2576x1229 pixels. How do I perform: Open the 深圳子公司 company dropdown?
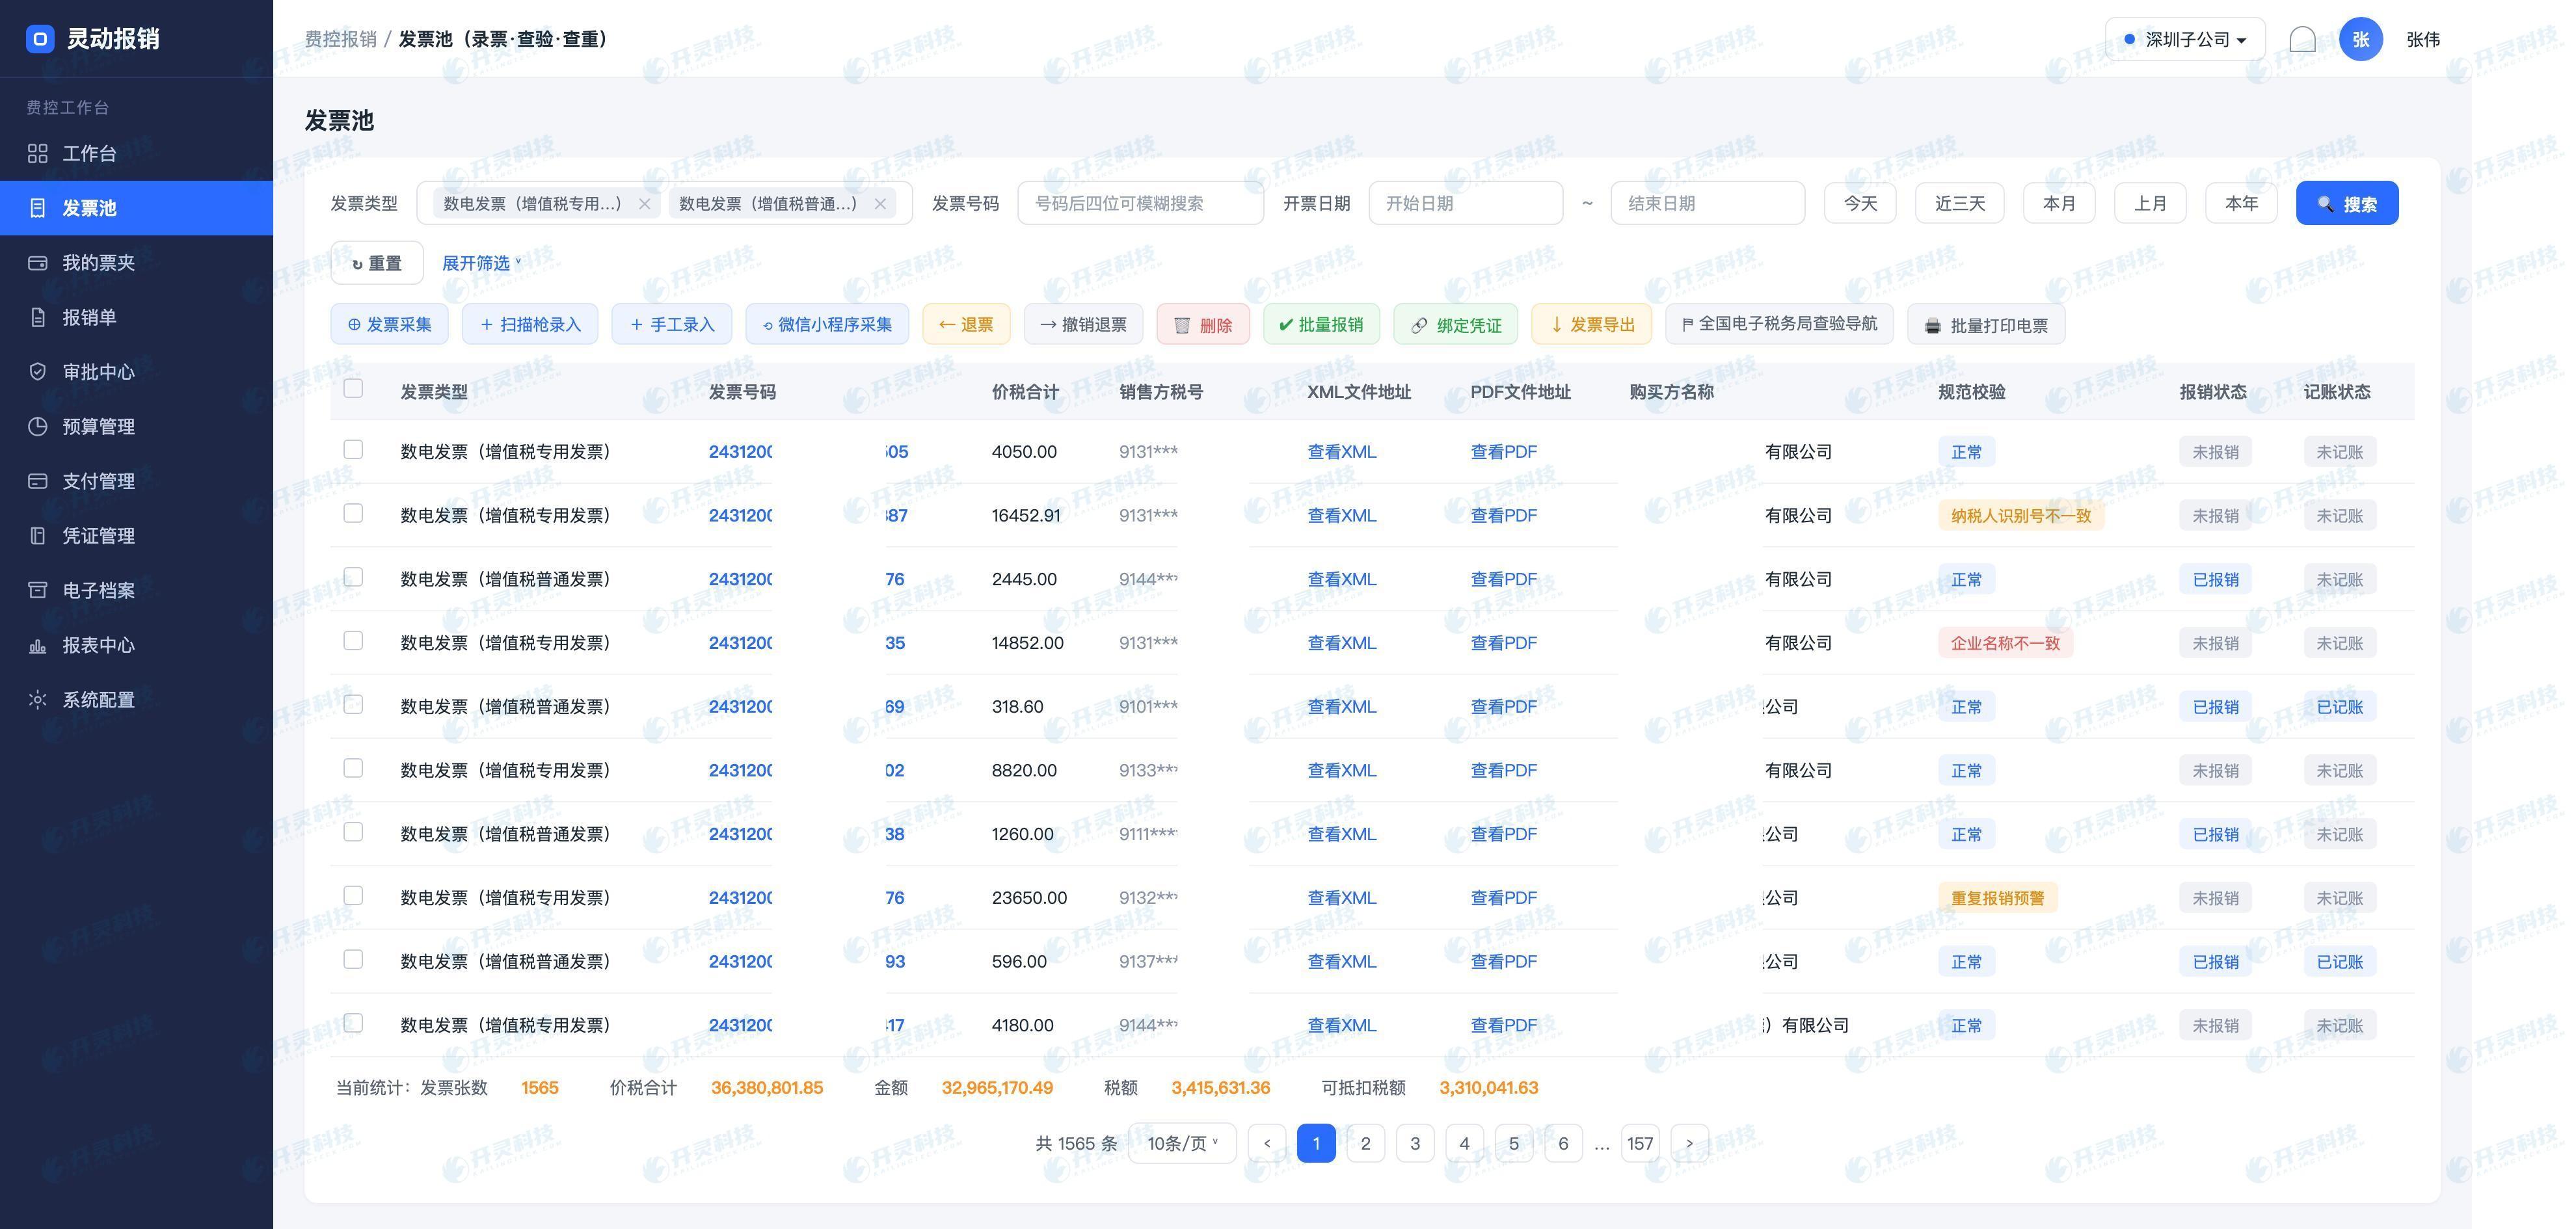2185,39
